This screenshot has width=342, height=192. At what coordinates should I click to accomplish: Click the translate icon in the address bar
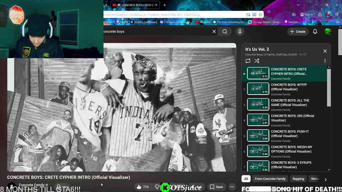pos(248,15)
